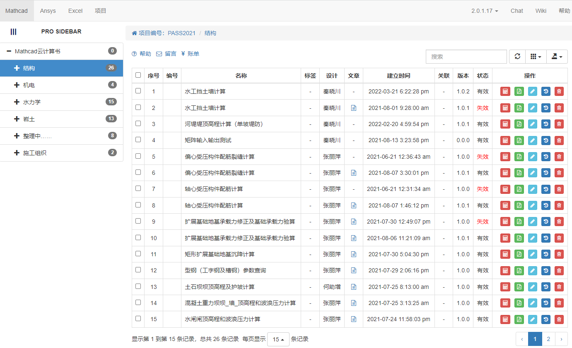
Task: Delete 水闸闸顶高程和波浪压力计算 with trash icon
Action: [x=559, y=319]
